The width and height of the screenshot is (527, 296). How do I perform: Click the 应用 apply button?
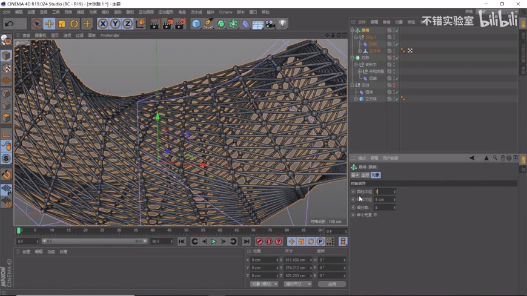pyautogui.click(x=331, y=284)
